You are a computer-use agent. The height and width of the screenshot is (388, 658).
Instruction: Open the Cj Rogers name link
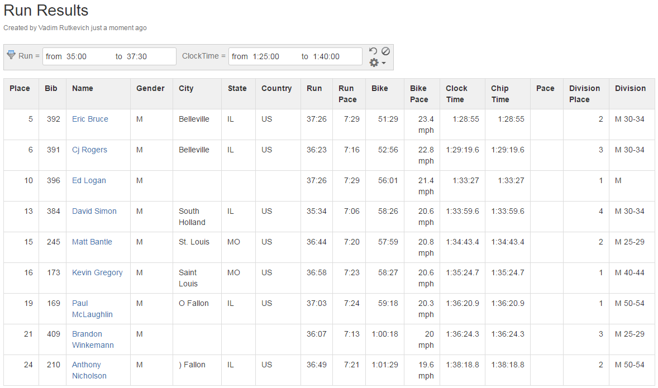coord(89,150)
